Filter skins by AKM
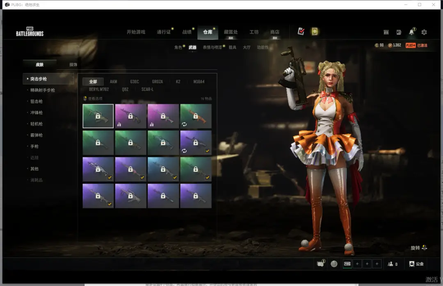 tap(114, 82)
